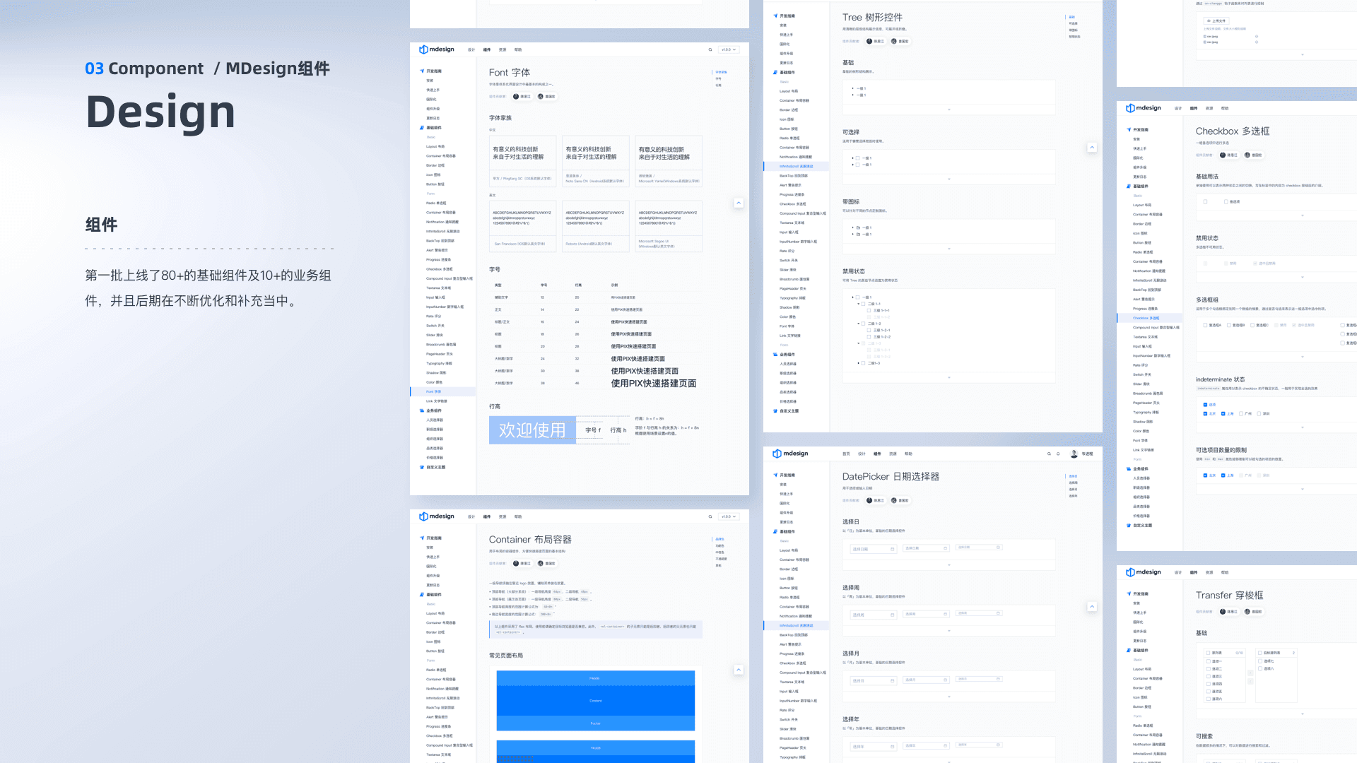The height and width of the screenshot is (763, 1357).
Task: Check the 广州 checkbox in indeterminate section
Action: coord(1241,413)
